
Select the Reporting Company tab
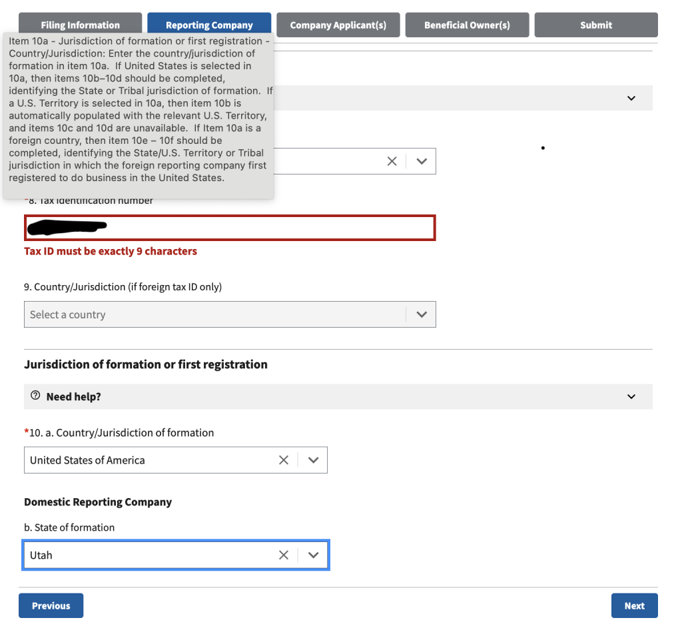pyautogui.click(x=209, y=25)
